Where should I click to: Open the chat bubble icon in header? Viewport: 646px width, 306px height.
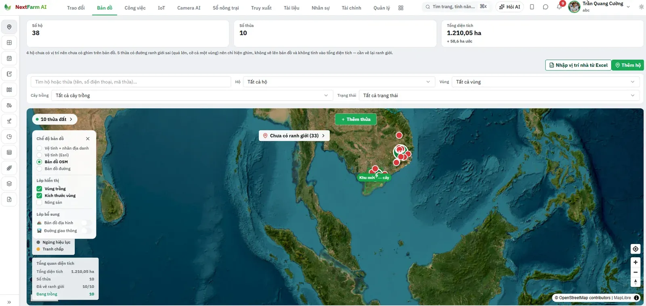(x=545, y=7)
